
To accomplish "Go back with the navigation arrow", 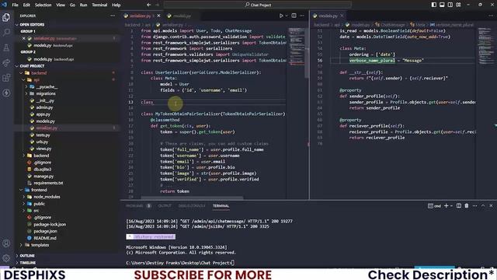I will tap(148, 5).
